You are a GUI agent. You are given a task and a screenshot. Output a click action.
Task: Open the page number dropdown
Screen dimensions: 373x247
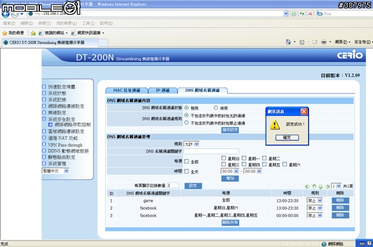[336, 186]
